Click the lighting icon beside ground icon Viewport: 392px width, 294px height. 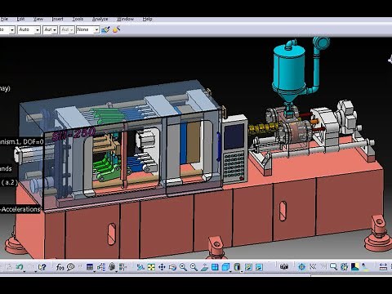click(365, 267)
